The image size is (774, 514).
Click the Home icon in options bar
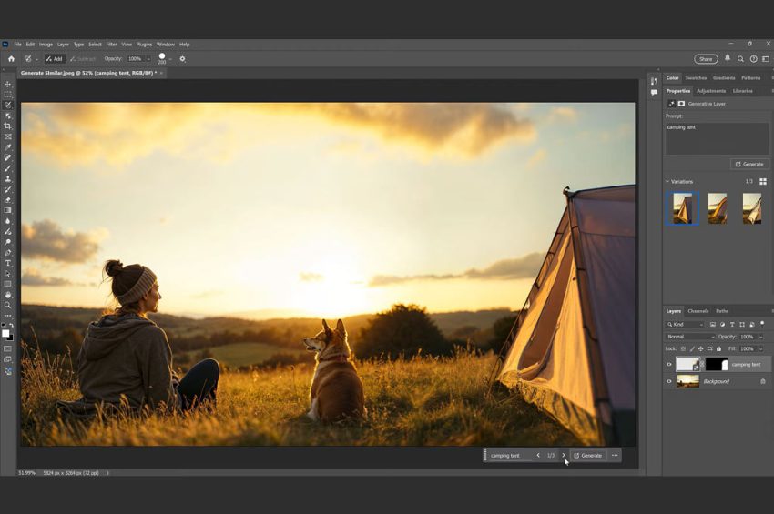pos(11,59)
